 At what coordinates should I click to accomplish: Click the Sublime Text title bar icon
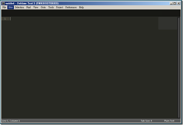point(3,3)
